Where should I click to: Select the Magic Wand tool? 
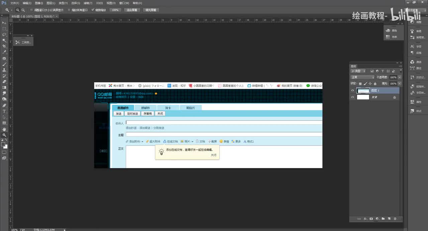point(4,40)
